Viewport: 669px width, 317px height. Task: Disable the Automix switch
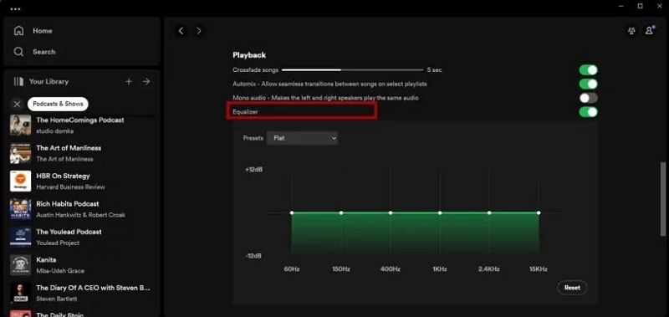point(589,84)
